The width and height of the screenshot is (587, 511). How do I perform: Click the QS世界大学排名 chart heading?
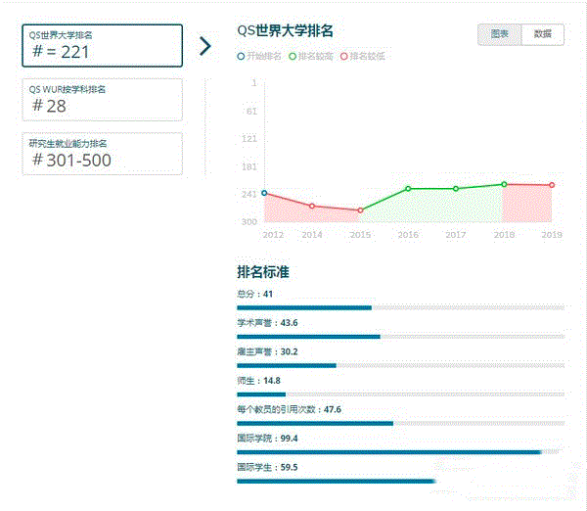(285, 30)
